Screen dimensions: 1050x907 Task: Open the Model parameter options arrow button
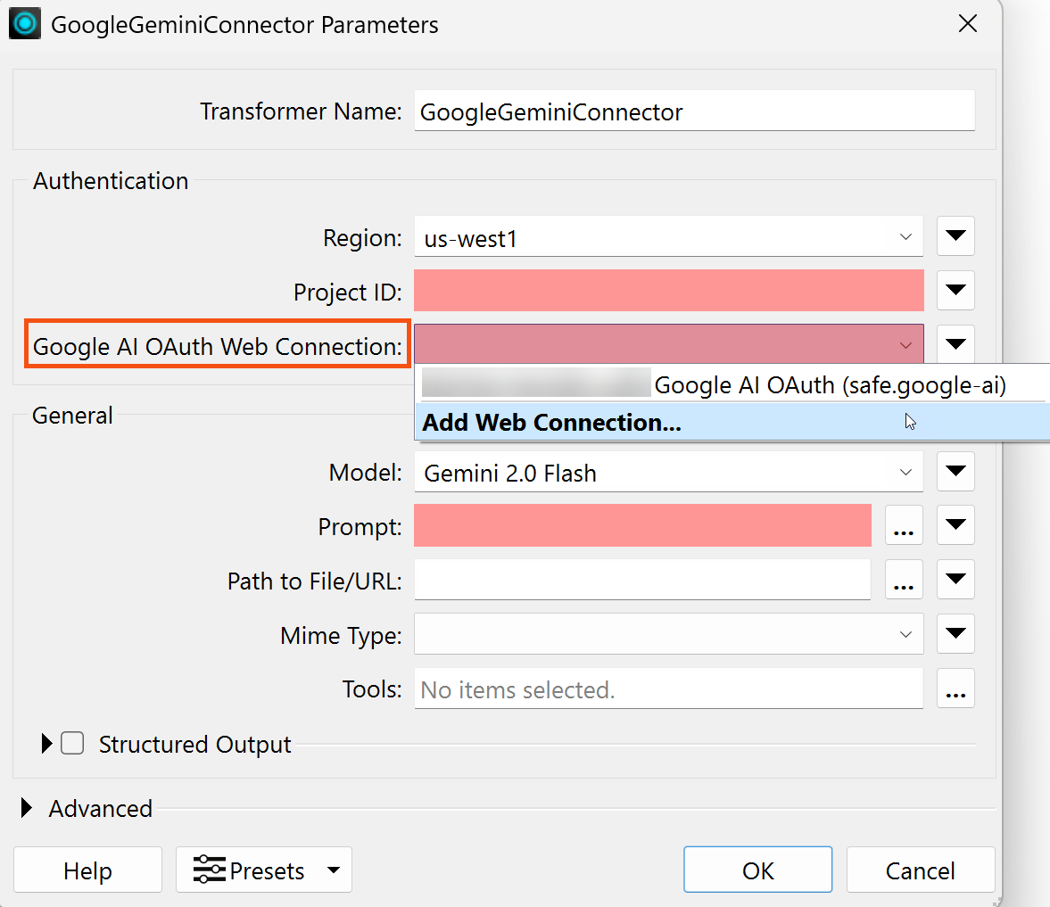click(x=955, y=471)
